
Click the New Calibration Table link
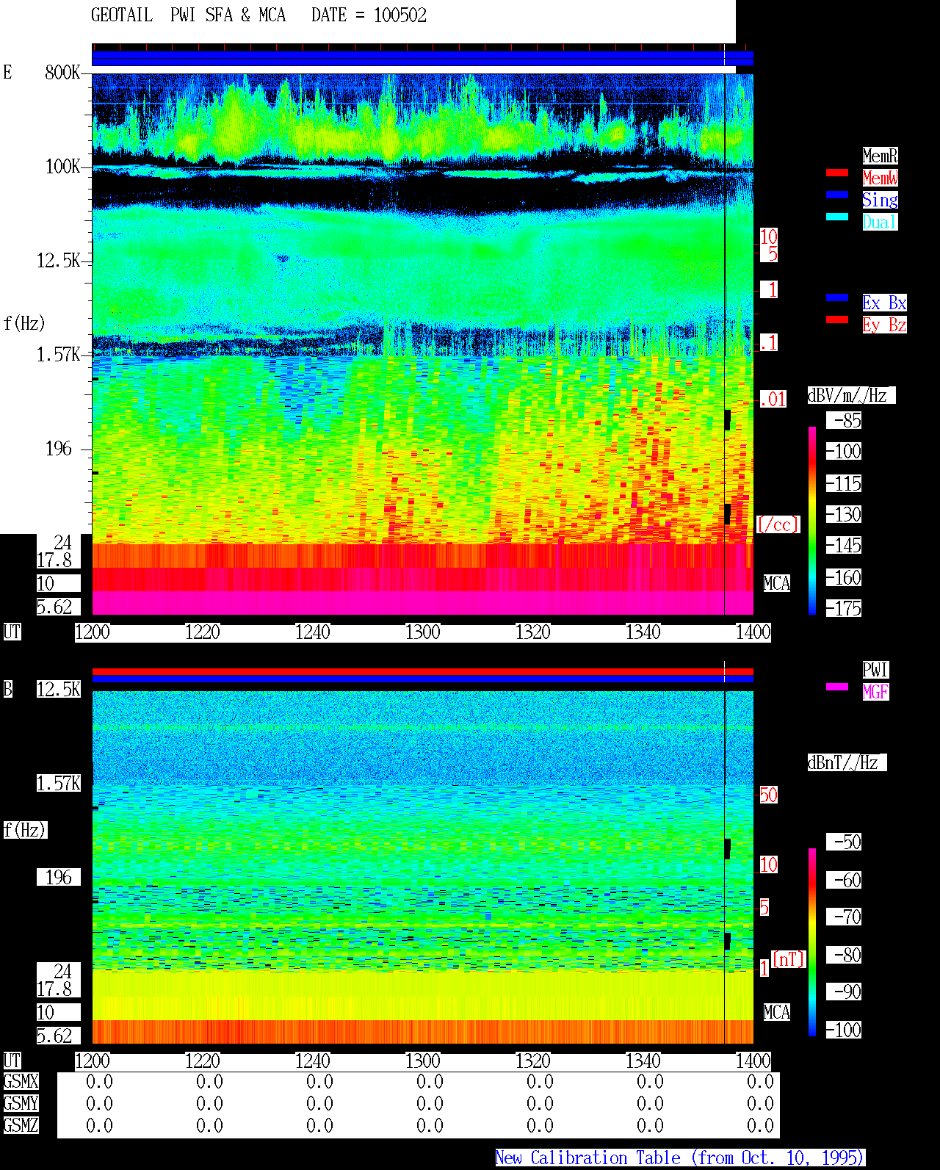pos(680,1158)
